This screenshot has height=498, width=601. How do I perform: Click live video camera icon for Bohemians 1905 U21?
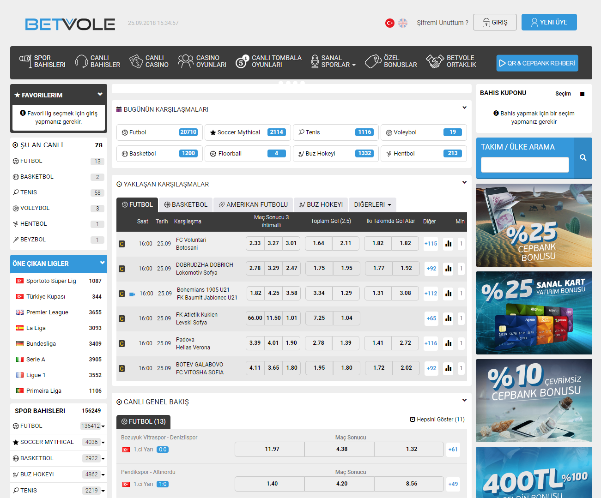pyautogui.click(x=132, y=294)
